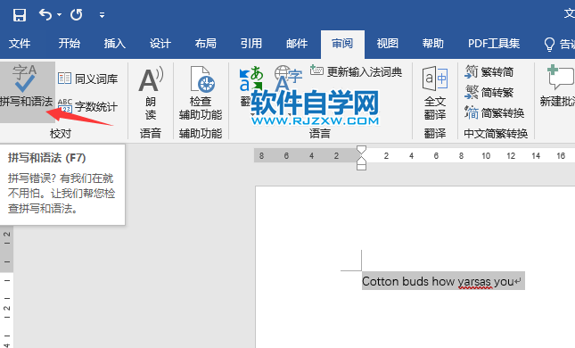Select the 审阅 ribbon tab

pyautogui.click(x=342, y=44)
